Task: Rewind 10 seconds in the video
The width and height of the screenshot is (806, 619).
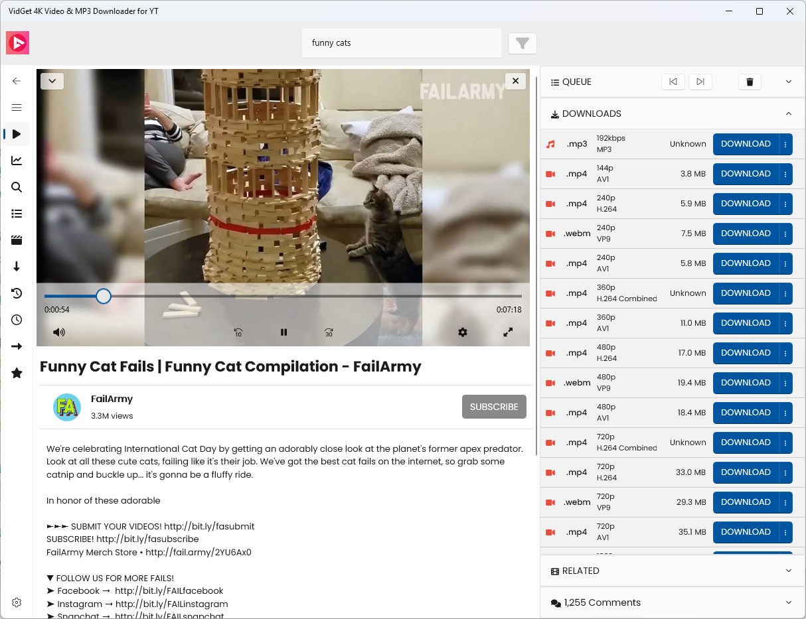Action: [238, 332]
